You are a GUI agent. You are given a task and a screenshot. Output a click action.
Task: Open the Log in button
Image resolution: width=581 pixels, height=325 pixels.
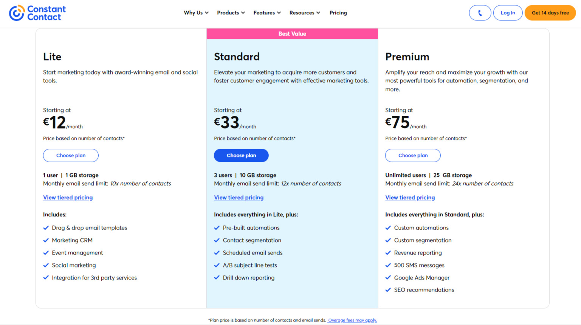coord(508,13)
